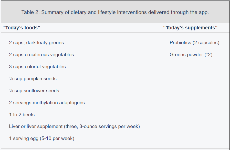Click 3 cups colorful vegetables entry
This screenshot has height=150, width=230.
pyautogui.click(x=37, y=67)
